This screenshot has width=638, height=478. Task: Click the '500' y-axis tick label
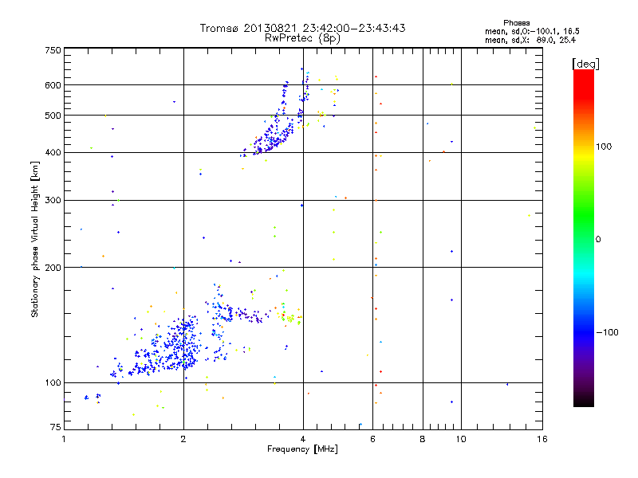[53, 116]
